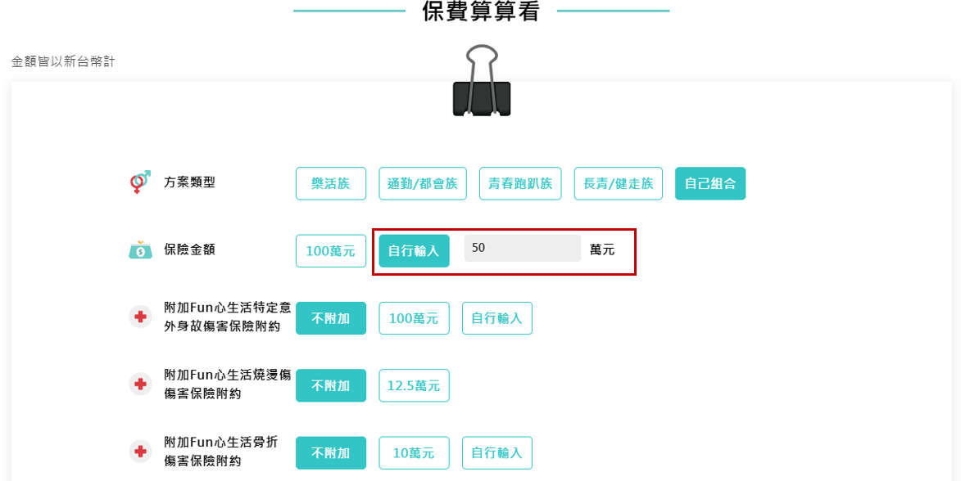
Task: Select the 長青/健走族 plan
Action: pos(618,183)
